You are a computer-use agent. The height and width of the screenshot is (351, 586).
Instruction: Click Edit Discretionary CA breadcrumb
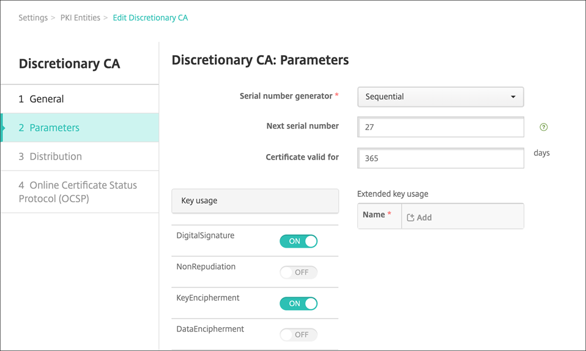point(150,18)
